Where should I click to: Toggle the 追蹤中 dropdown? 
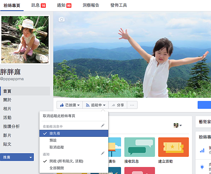96,105
